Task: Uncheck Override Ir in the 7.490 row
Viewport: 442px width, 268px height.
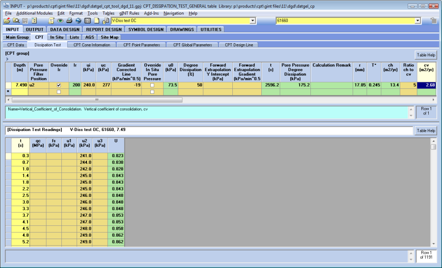Action: 59,85
